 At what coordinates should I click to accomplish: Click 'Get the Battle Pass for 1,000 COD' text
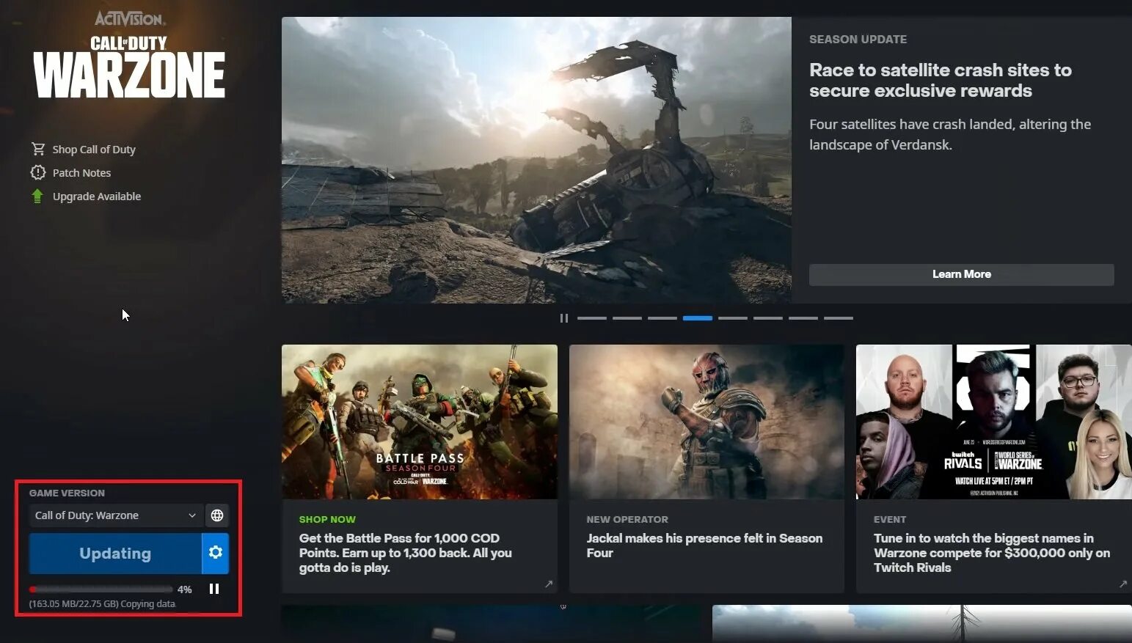(406, 553)
